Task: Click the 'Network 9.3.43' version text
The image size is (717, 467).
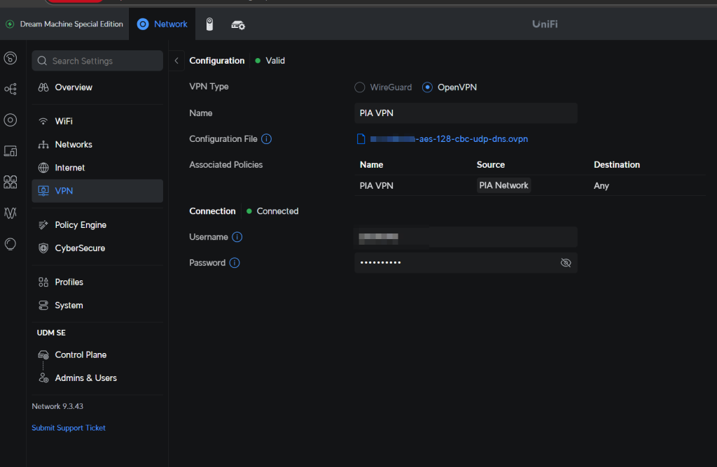Action: pyautogui.click(x=57, y=406)
